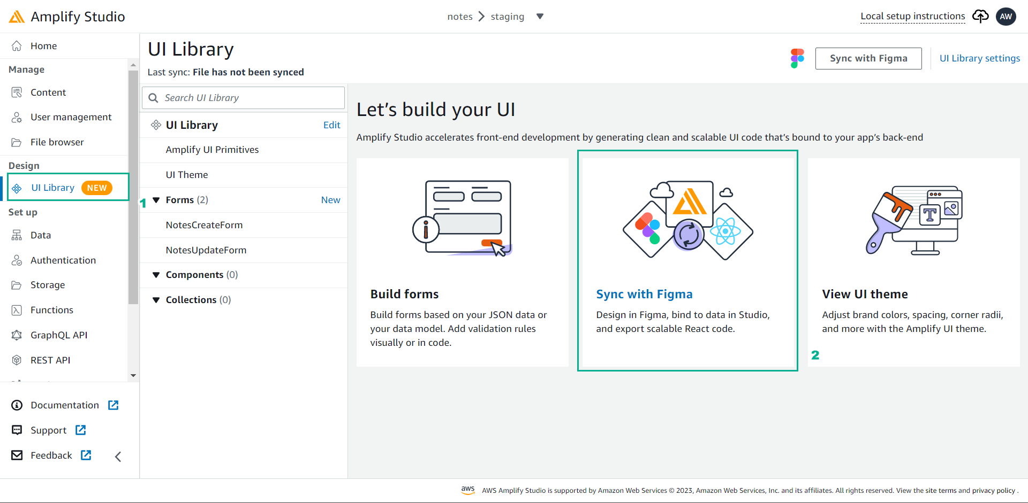Click the Functions lambda icon
Image resolution: width=1028 pixels, height=503 pixels.
click(x=17, y=310)
